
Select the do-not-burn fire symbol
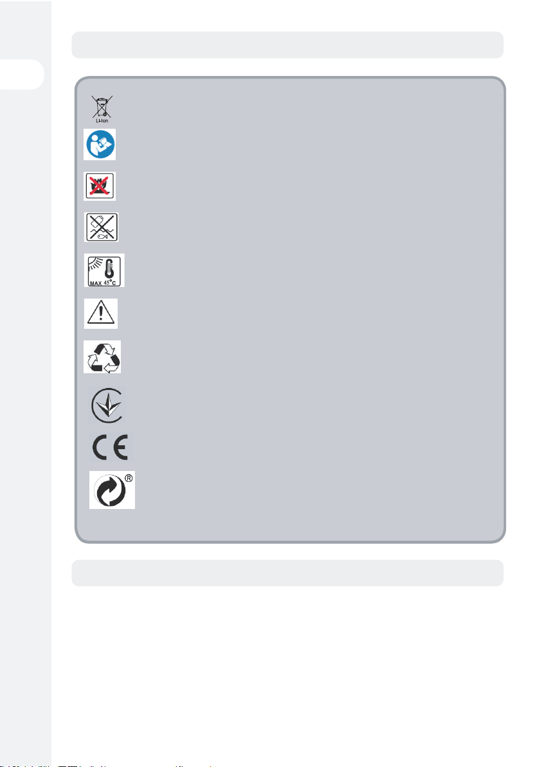(x=100, y=187)
